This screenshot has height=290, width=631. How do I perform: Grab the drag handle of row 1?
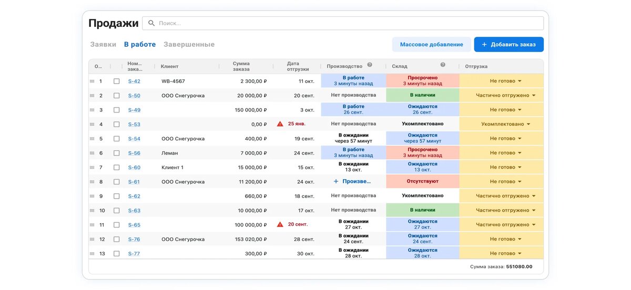[92, 81]
